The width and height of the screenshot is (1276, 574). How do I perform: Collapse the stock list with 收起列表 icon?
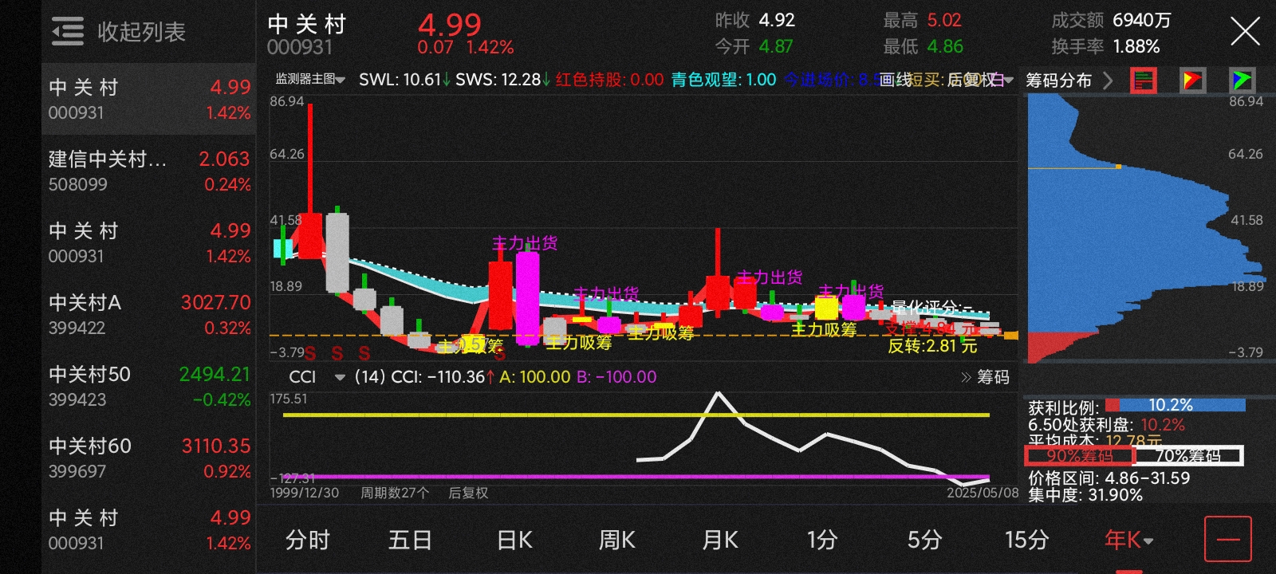tap(68, 32)
